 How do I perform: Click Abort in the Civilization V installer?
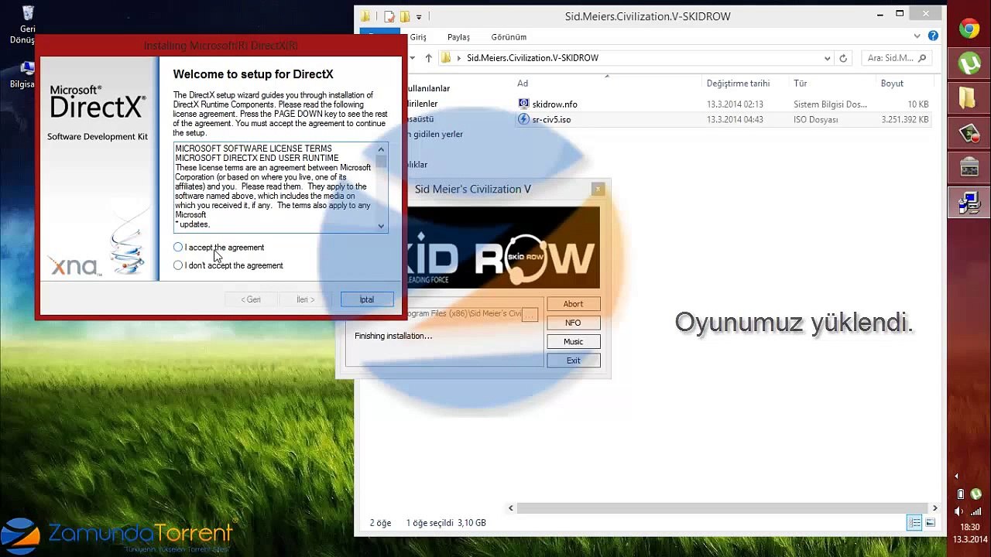[573, 304]
